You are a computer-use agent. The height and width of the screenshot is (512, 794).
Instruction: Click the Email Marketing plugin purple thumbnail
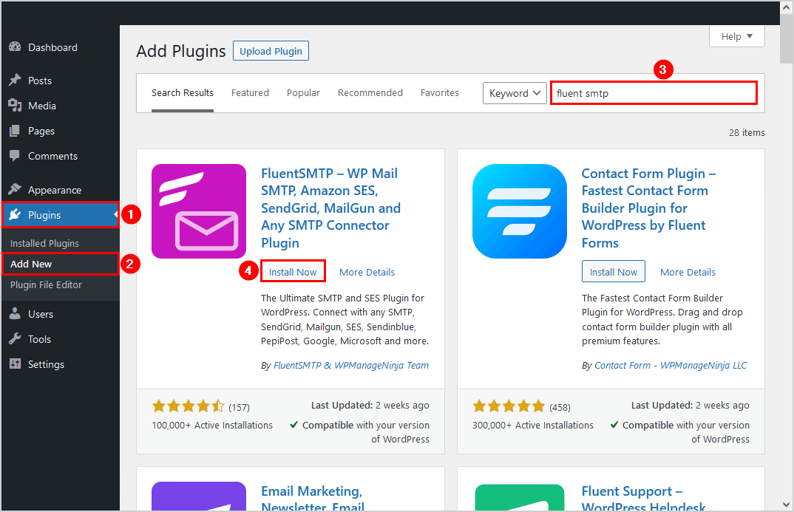pos(199,496)
